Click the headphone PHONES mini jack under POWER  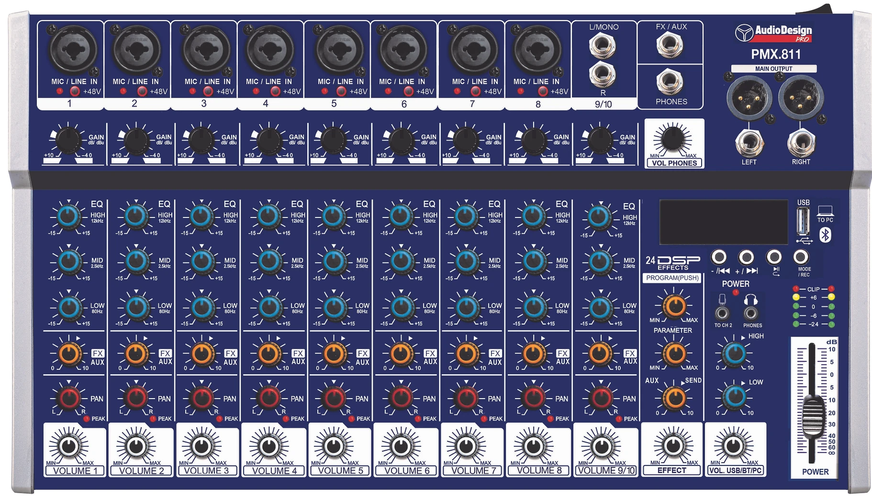pyautogui.click(x=751, y=314)
